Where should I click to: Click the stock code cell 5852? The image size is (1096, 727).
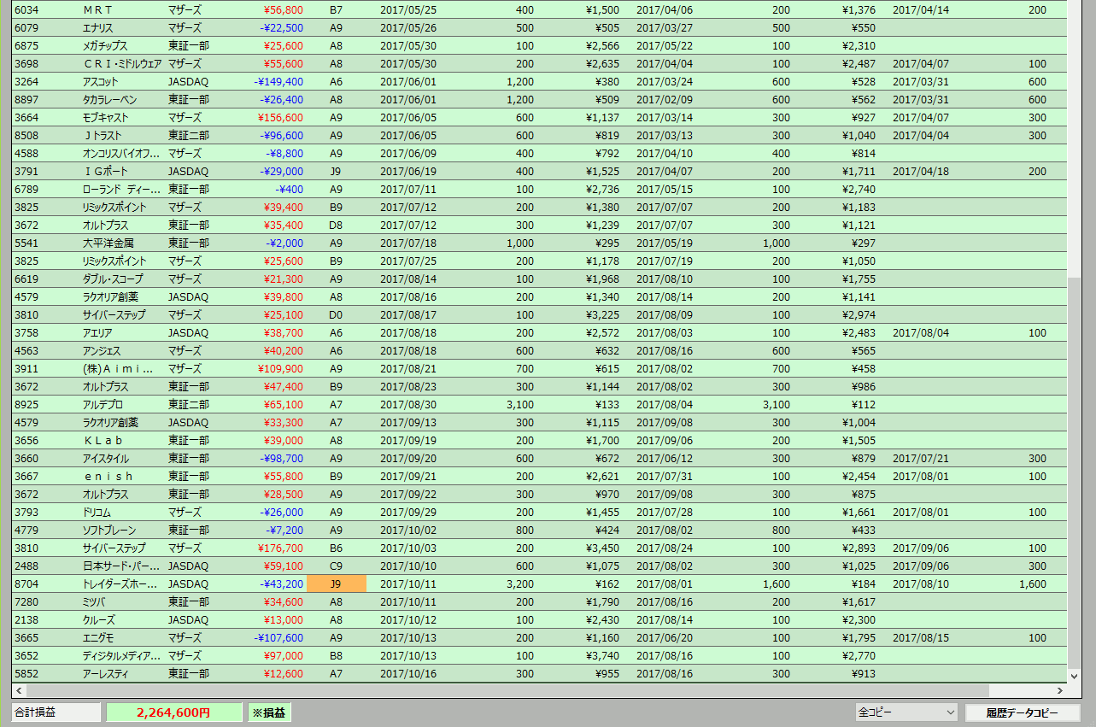click(26, 673)
